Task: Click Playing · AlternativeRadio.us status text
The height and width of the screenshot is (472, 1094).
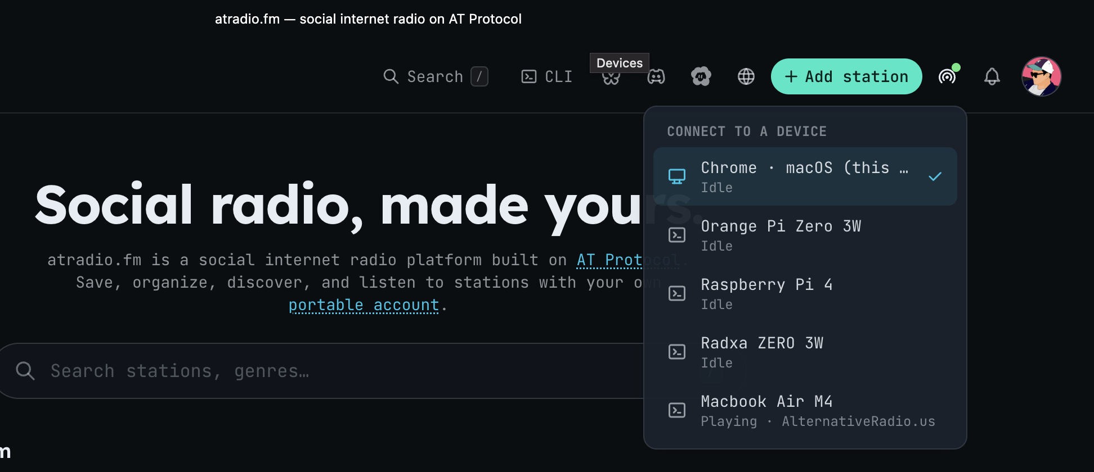Action: 818,421
